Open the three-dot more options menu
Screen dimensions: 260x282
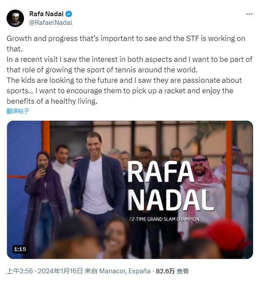pyautogui.click(x=249, y=14)
